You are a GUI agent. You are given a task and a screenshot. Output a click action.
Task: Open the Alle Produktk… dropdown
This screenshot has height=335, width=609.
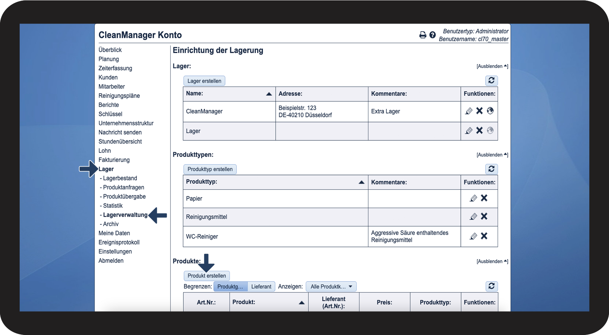pyautogui.click(x=331, y=286)
